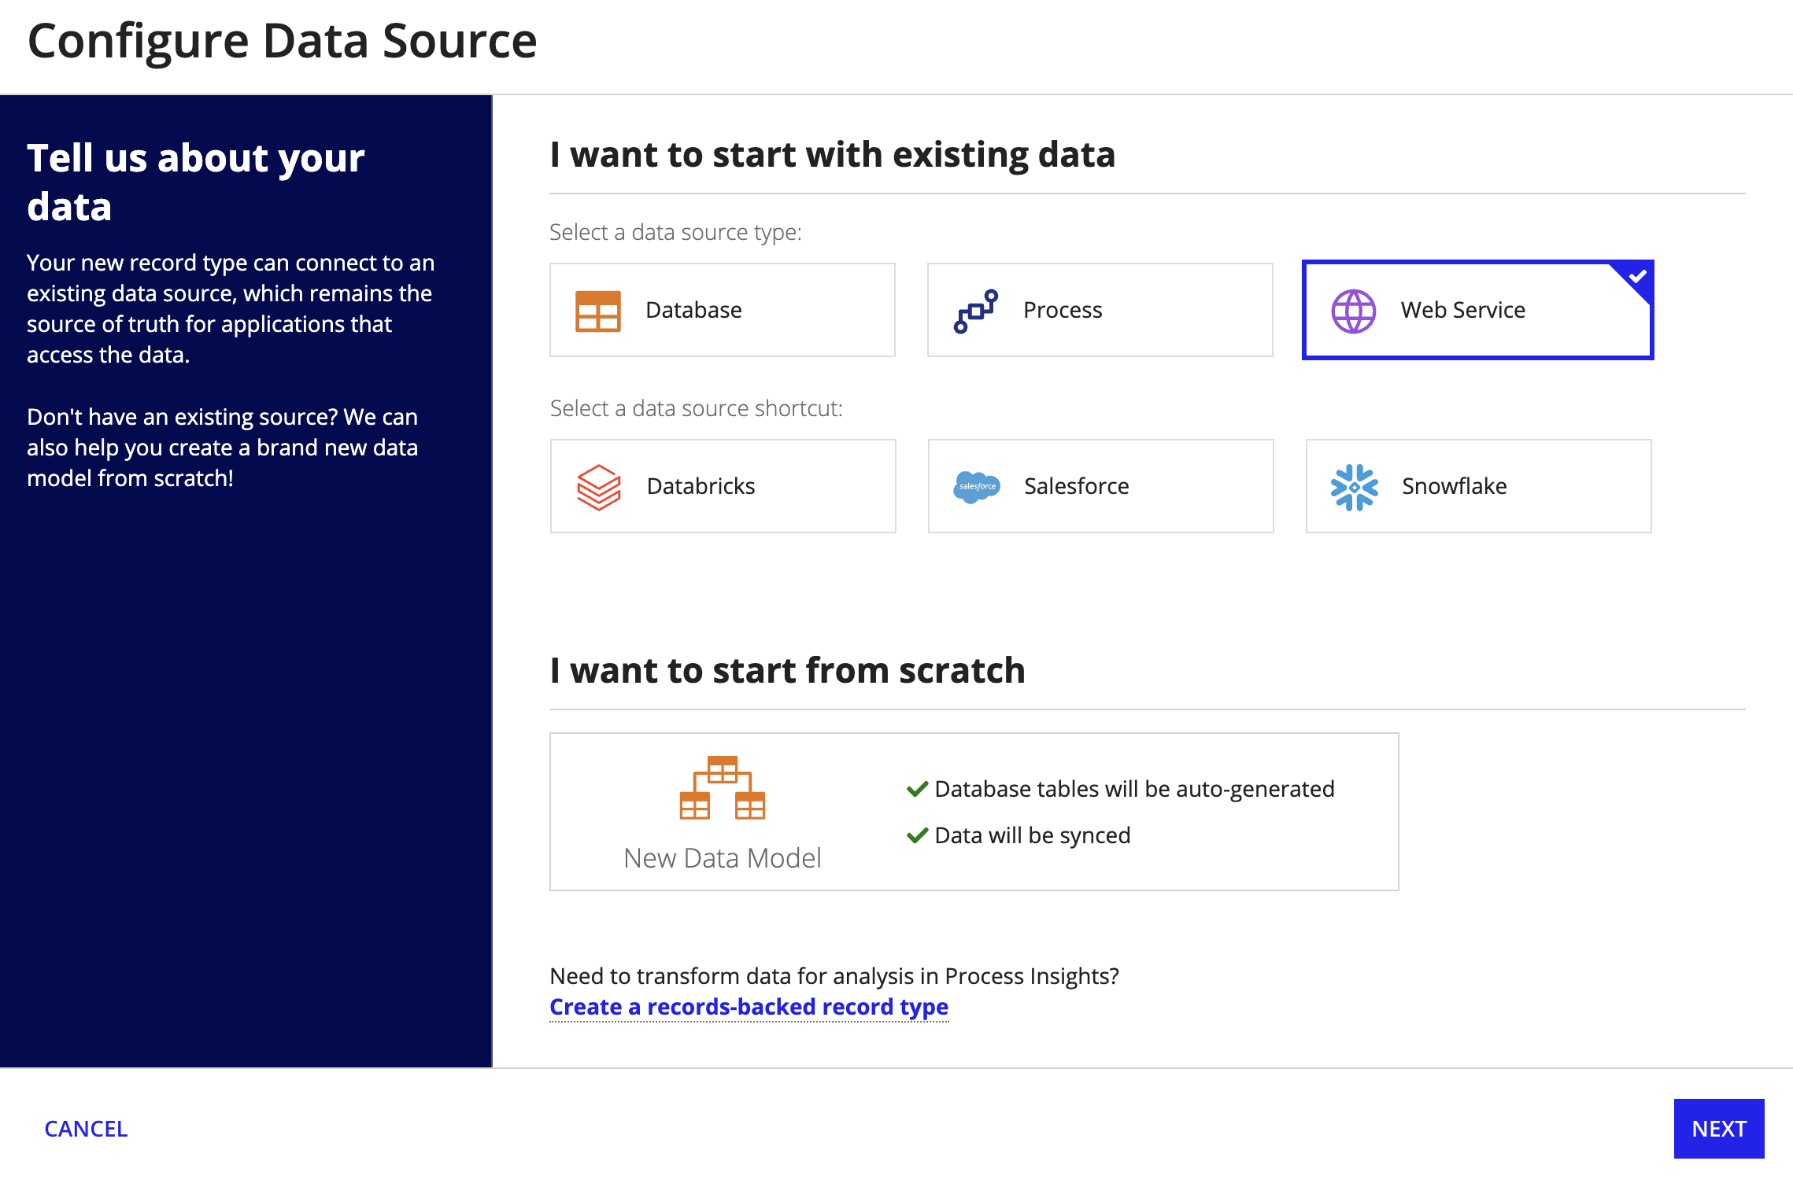
Task: Choose the New Data Model option
Action: (974, 812)
